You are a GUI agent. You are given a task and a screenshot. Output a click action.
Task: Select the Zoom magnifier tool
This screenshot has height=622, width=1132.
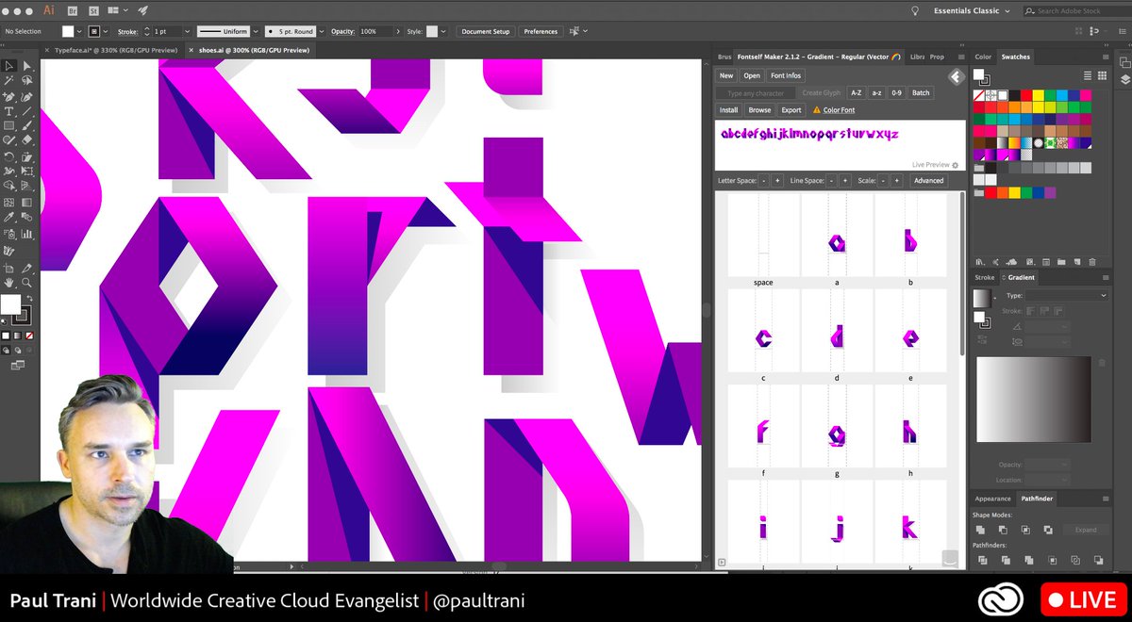pyautogui.click(x=26, y=282)
